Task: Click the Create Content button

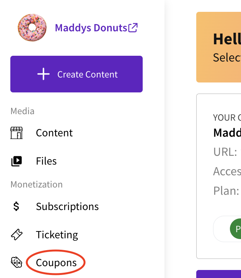Action: [77, 74]
